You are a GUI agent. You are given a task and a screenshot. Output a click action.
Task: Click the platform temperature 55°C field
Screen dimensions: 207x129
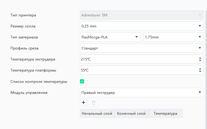(139, 70)
